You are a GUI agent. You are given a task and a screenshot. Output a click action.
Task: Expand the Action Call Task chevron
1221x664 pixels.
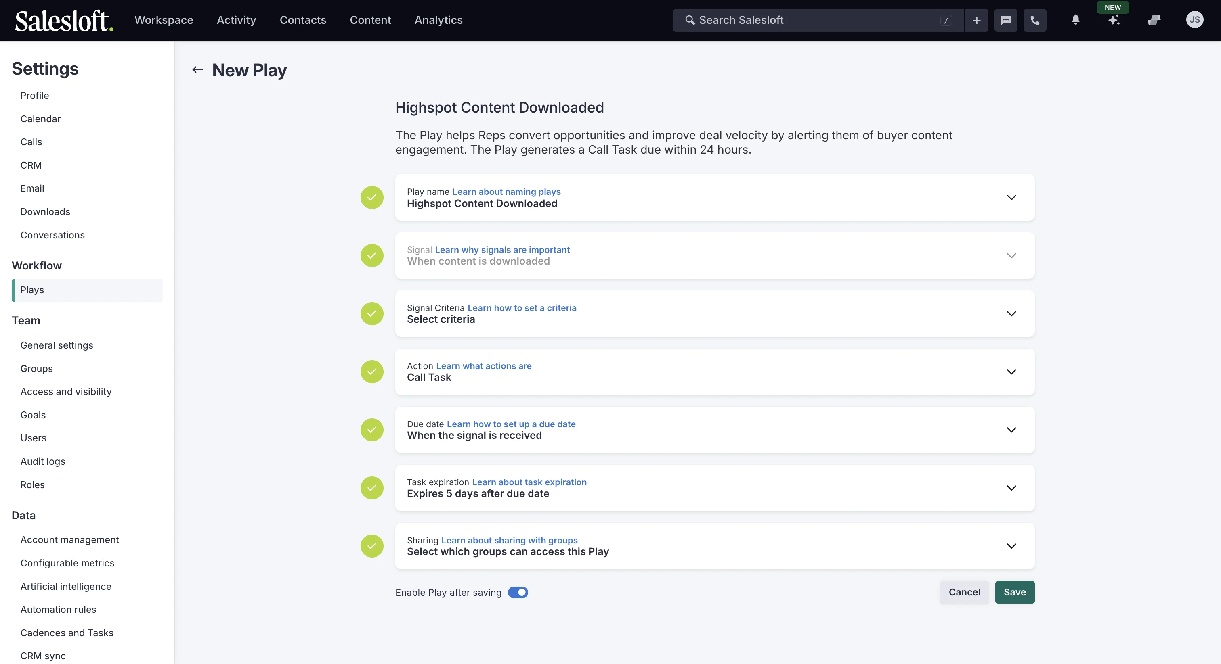click(x=1011, y=372)
